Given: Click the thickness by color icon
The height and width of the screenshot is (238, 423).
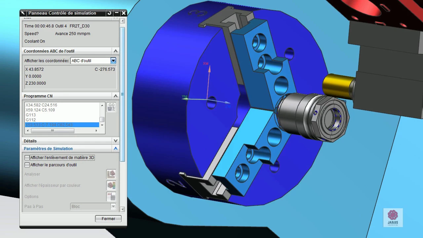Looking at the screenshot, I should click(111, 185).
